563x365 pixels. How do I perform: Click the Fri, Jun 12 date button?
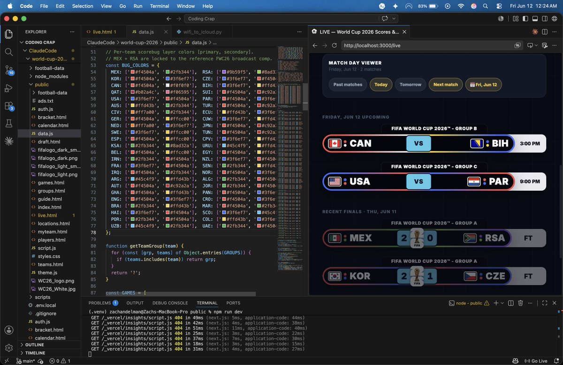pos(483,84)
